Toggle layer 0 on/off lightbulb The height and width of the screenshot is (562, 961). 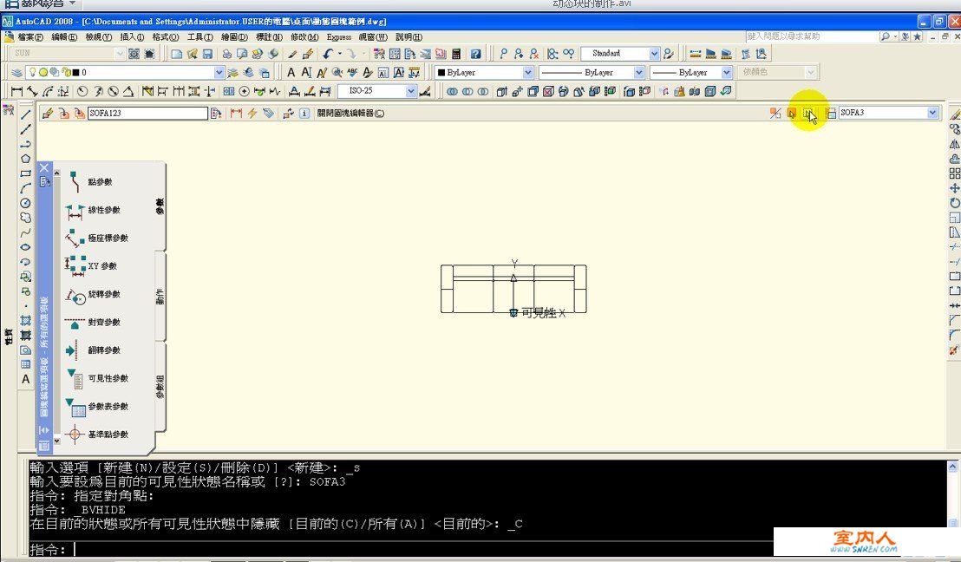tap(32, 72)
